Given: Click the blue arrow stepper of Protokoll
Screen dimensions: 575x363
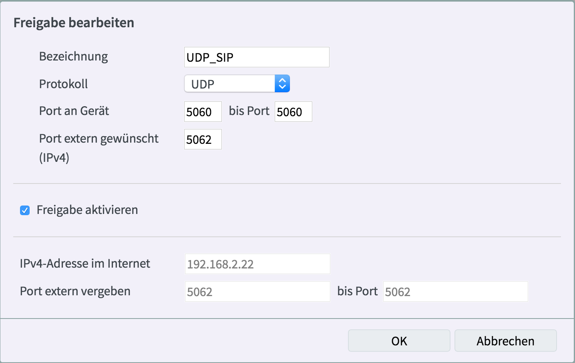Looking at the screenshot, I should 282,84.
